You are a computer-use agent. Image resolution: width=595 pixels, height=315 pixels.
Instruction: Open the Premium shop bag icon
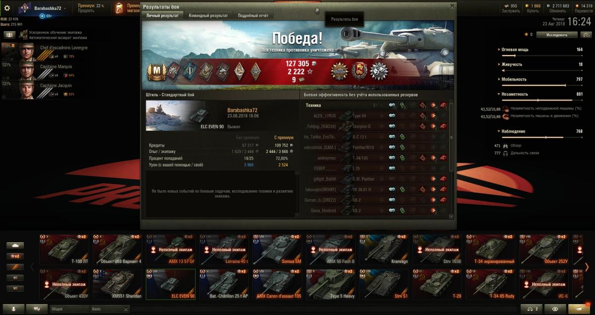tap(119, 8)
